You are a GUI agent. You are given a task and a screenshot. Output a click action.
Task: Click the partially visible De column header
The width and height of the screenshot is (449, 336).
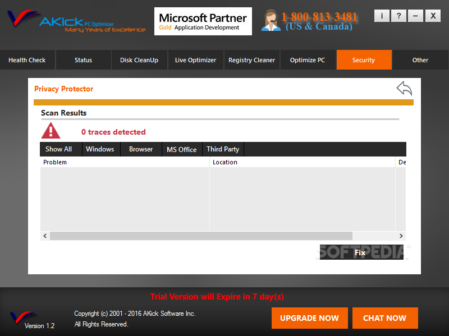tap(401, 162)
